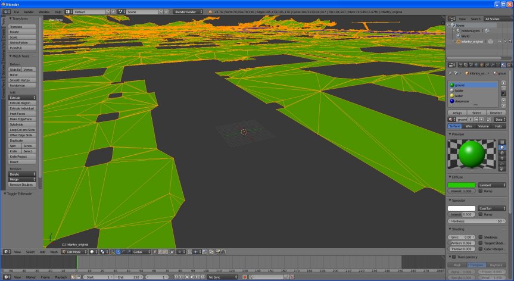Collapse the Mesh Tools panel
514x281 pixels.
(x=19, y=57)
